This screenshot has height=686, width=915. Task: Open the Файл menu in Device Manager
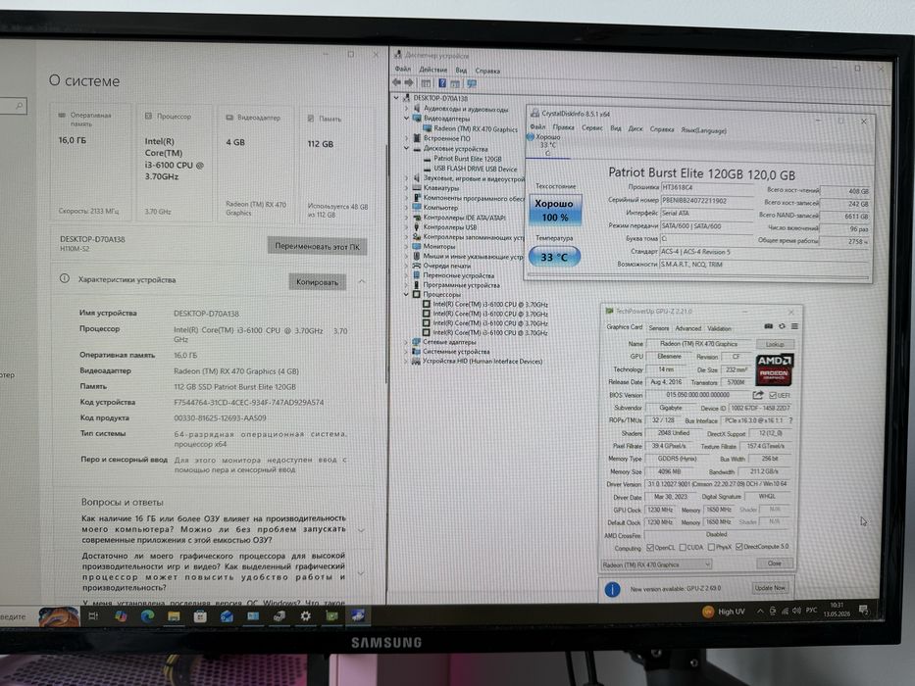pyautogui.click(x=403, y=69)
